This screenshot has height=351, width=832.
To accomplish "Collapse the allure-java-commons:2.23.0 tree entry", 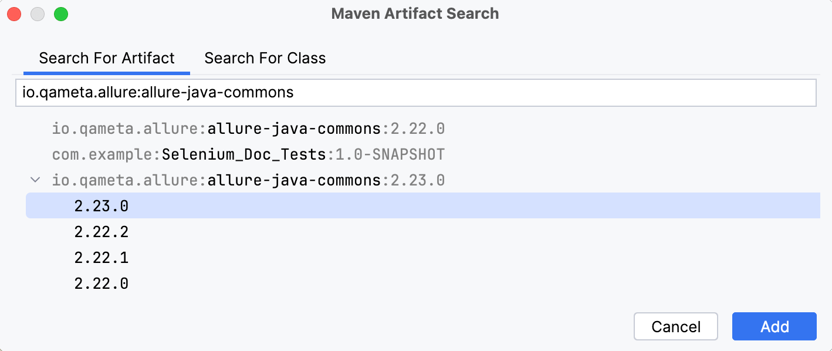I will coord(35,180).
